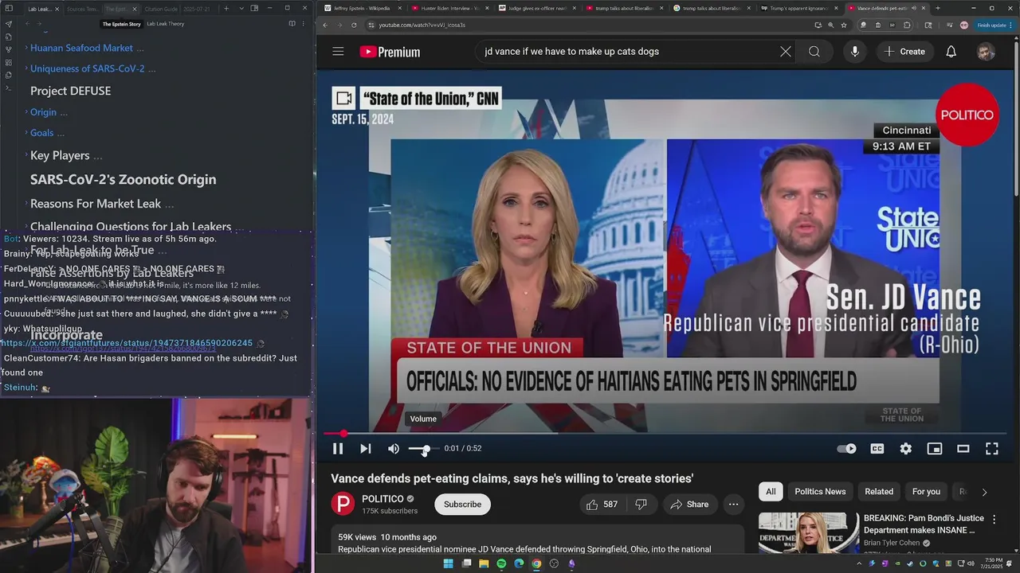Select the Related filter chip
Screen dimensions: 1020x573
coord(879,492)
